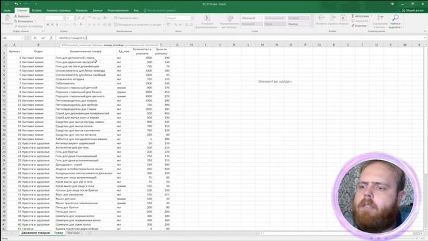Click the Paste (Вставить) clipboard icon
Screen dimensions: 428x241
(7, 20)
